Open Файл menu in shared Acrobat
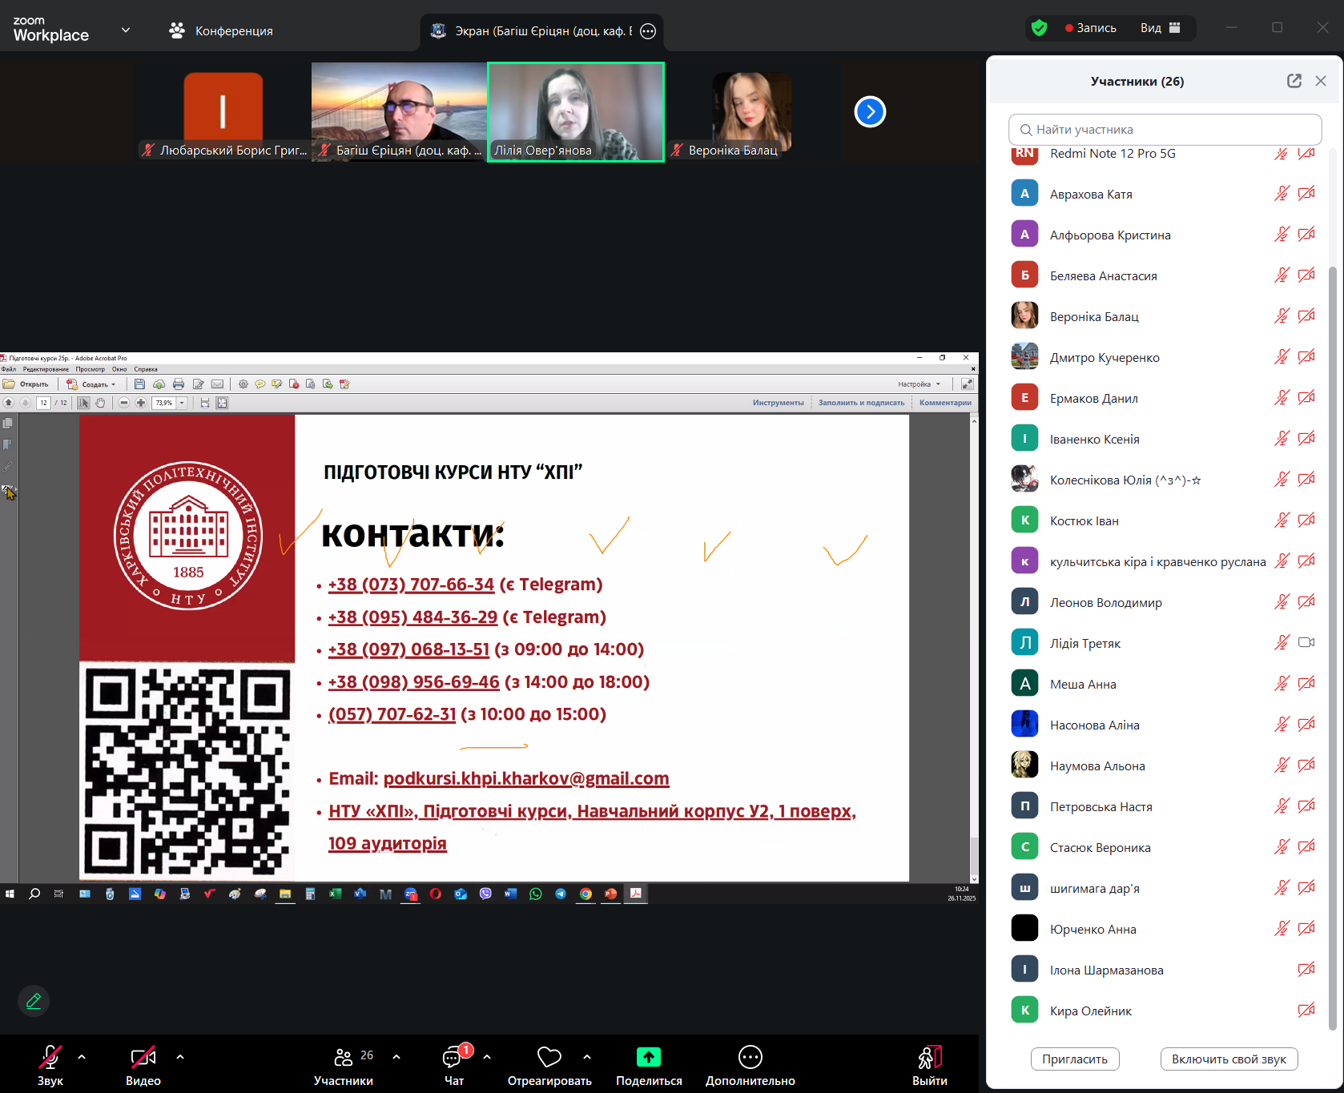 click(x=9, y=369)
